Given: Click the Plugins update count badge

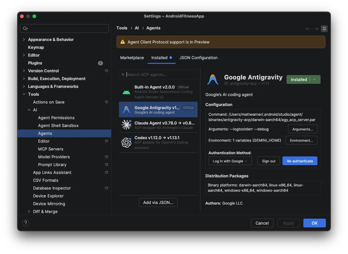Looking at the screenshot, I should 100,63.
